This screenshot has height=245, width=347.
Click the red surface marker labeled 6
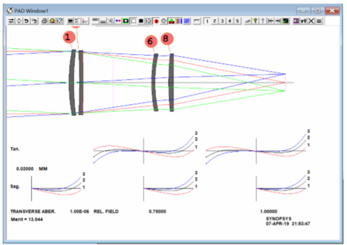151,41
